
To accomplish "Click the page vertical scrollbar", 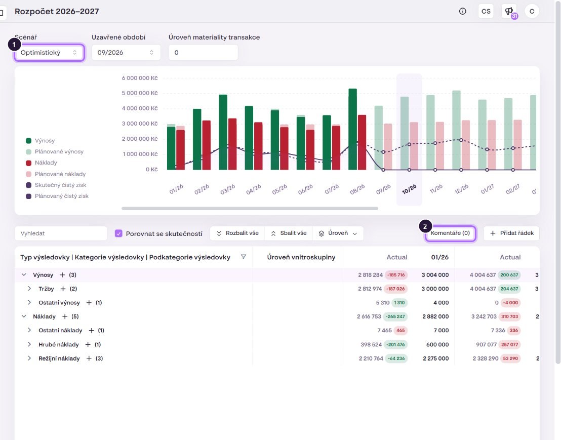I will 558,182.
